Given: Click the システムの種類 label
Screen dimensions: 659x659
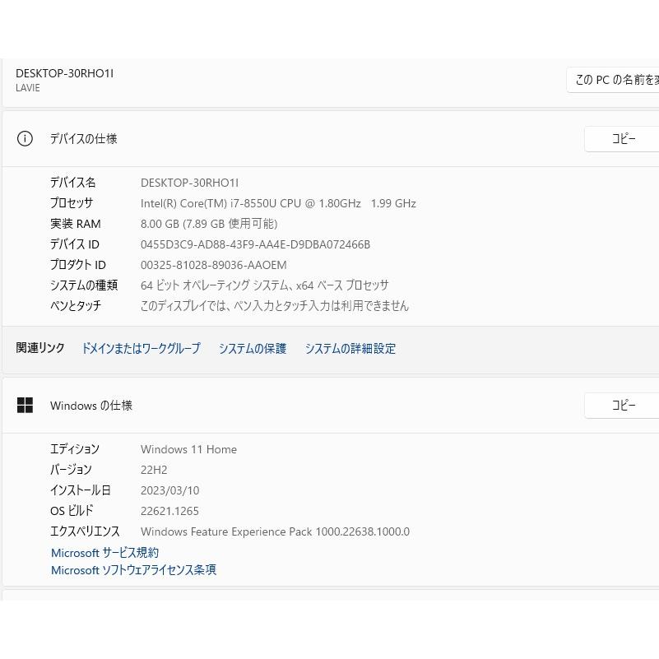Looking at the screenshot, I should click(84, 285).
